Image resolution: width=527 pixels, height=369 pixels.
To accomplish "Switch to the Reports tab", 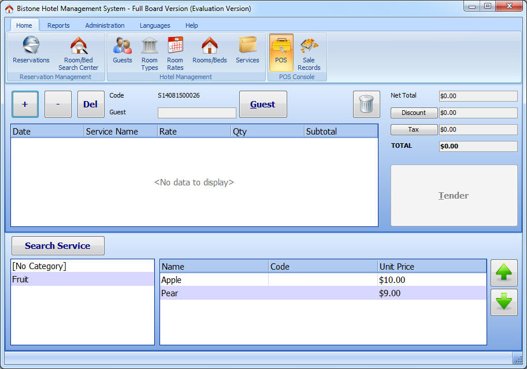I will (58, 25).
